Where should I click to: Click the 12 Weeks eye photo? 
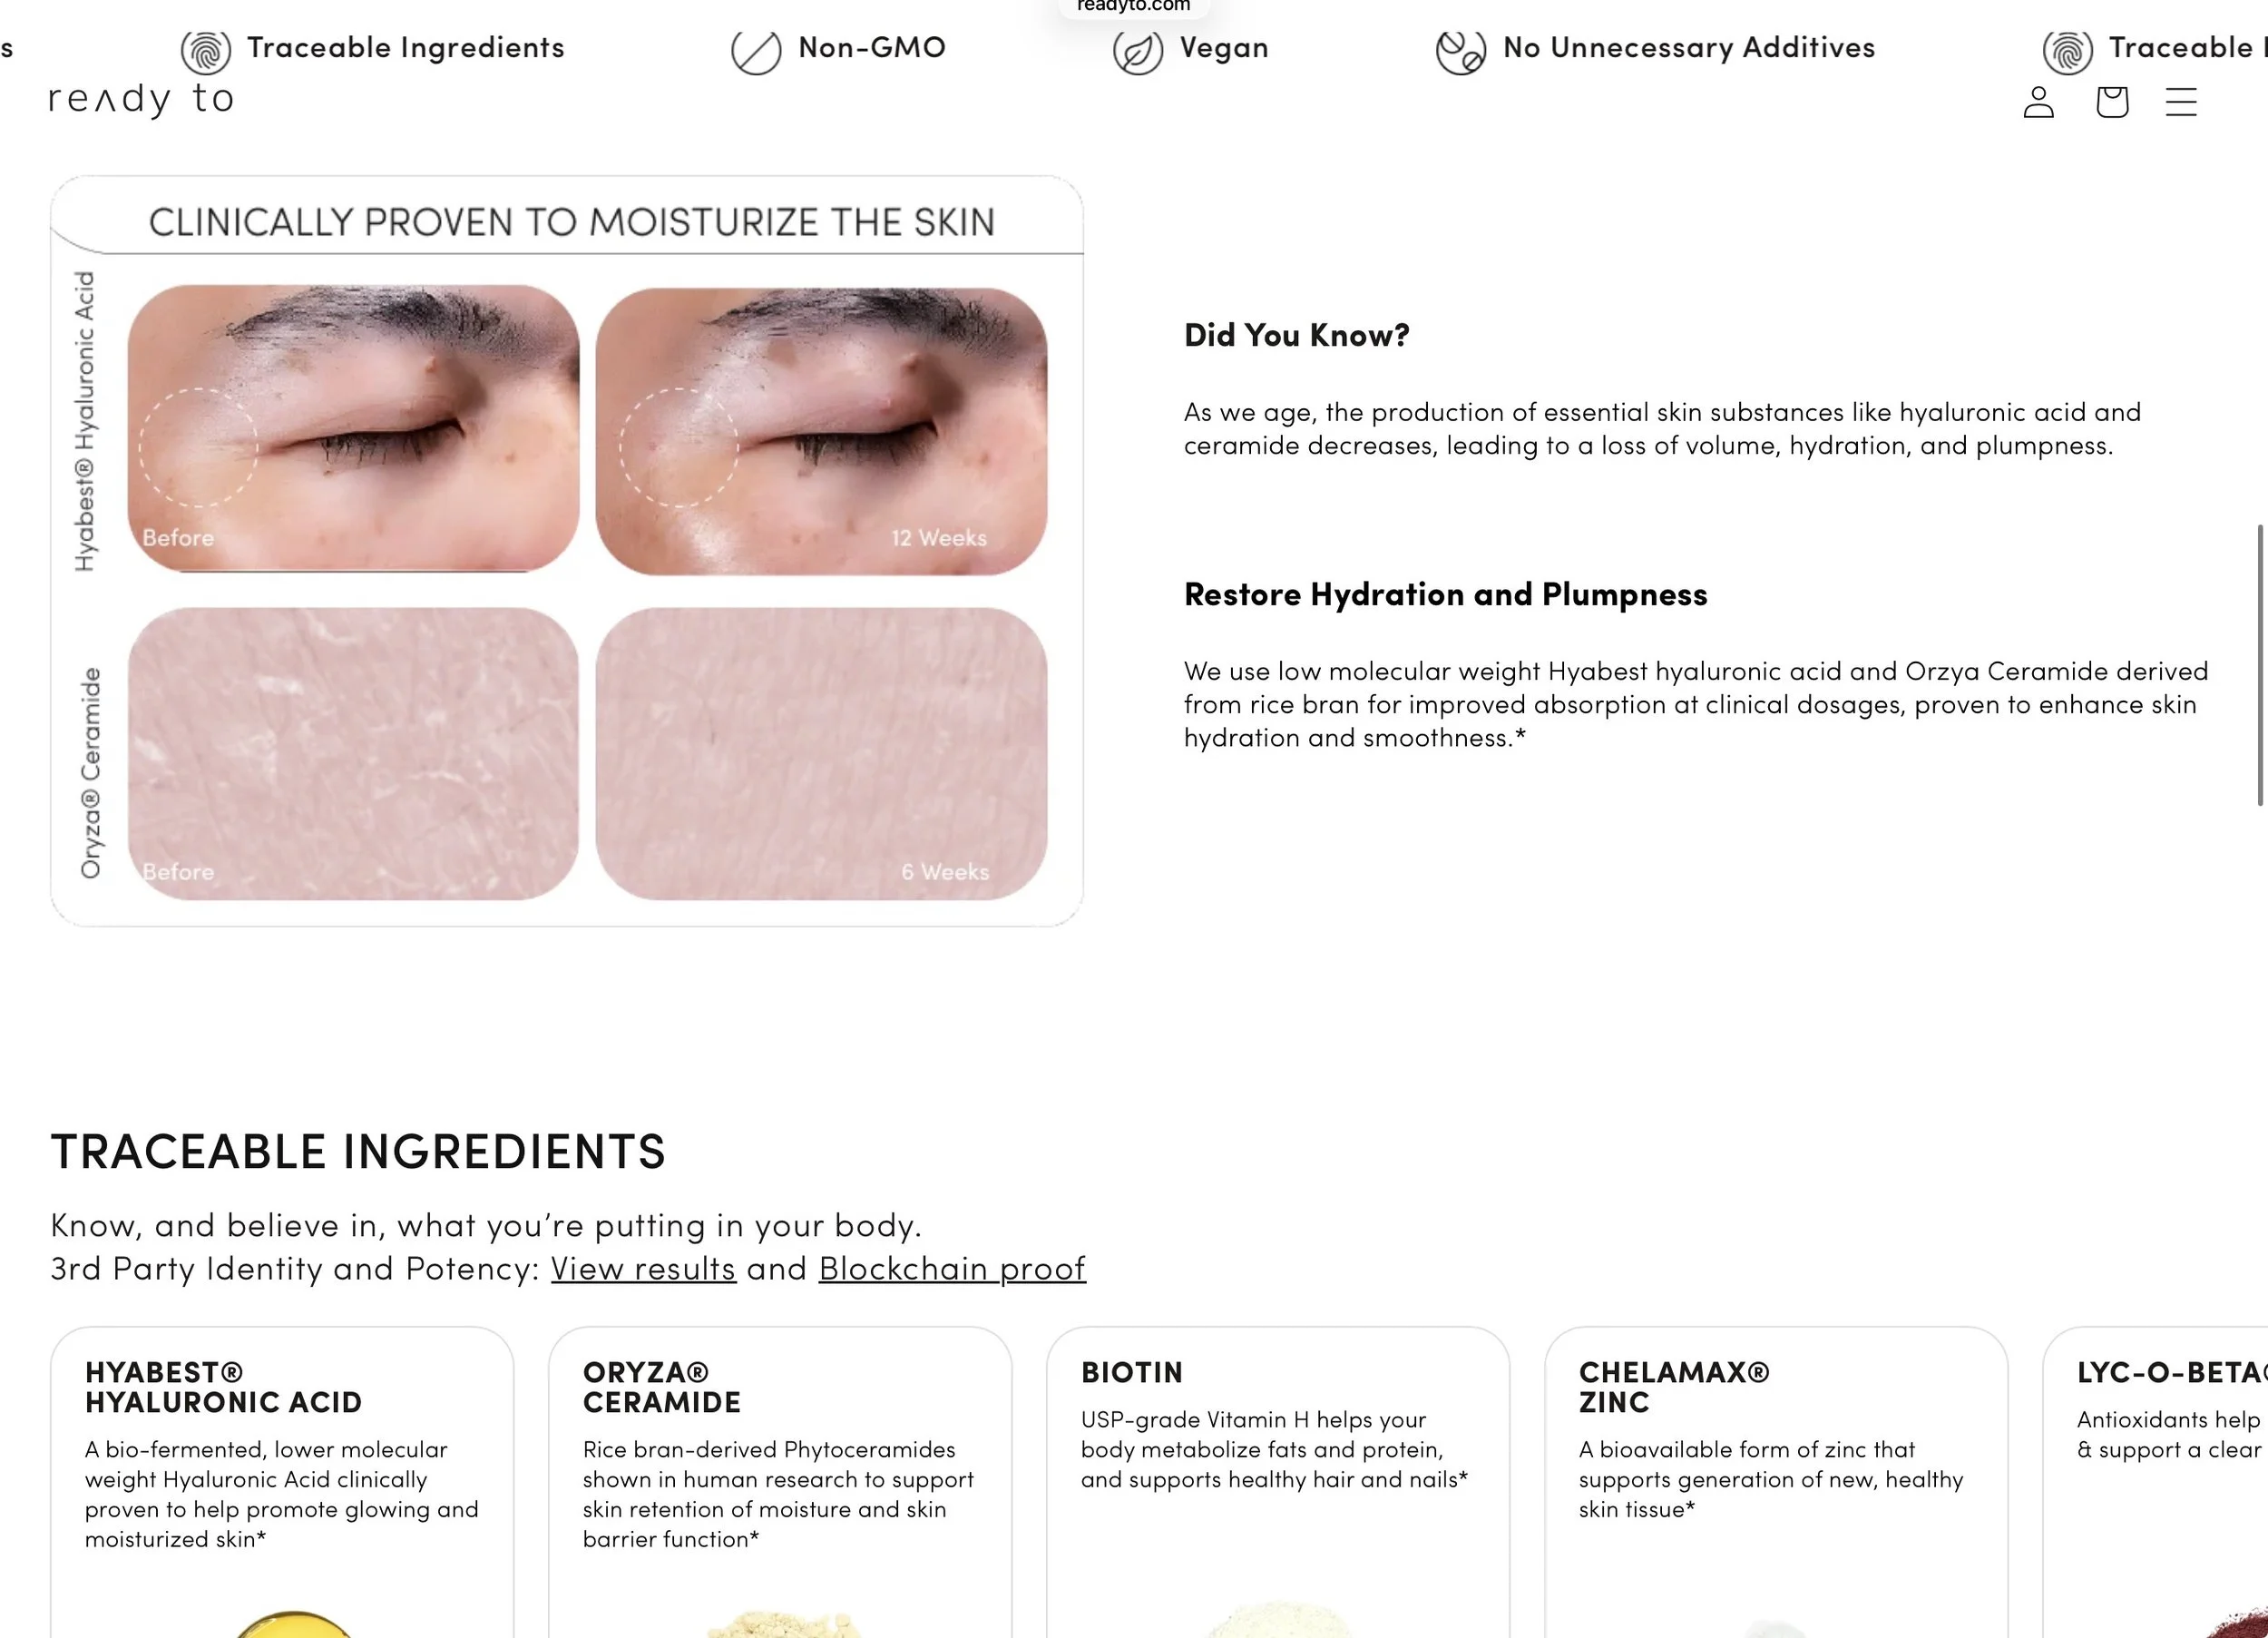pyautogui.click(x=821, y=430)
